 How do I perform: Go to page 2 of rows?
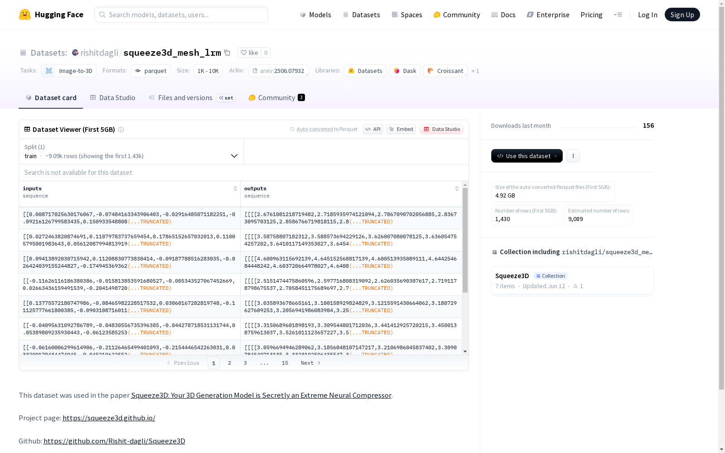(230, 363)
